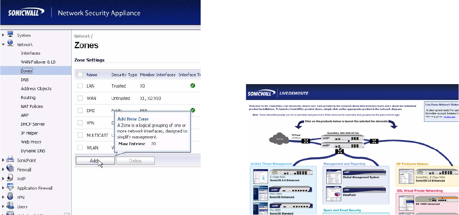The image size is (459, 215).
Task: Sort by the Member Interfaces column header
Action: coord(158,75)
